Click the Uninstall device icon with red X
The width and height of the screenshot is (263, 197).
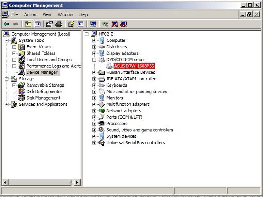115,24
